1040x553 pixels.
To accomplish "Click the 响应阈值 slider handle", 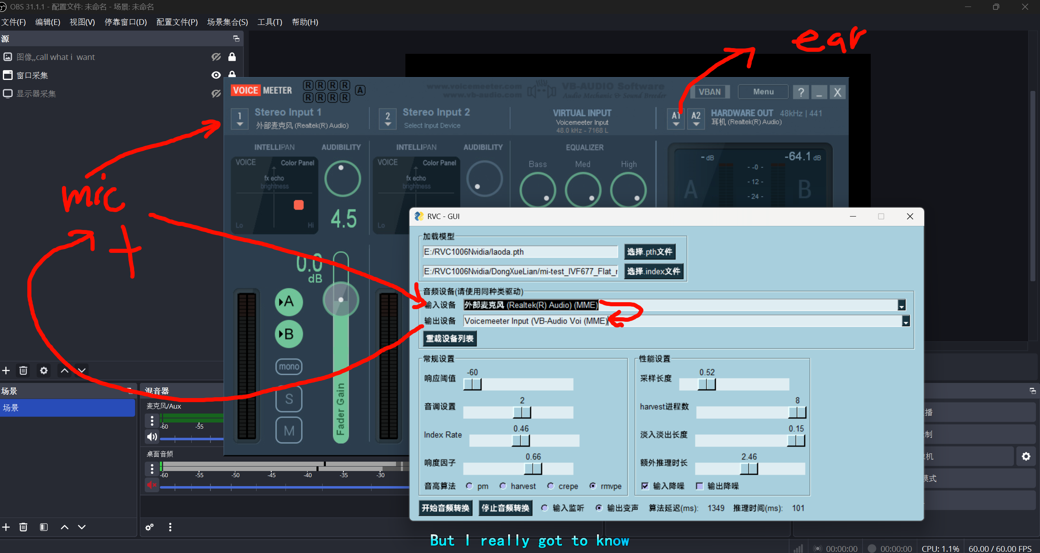I will tap(473, 384).
